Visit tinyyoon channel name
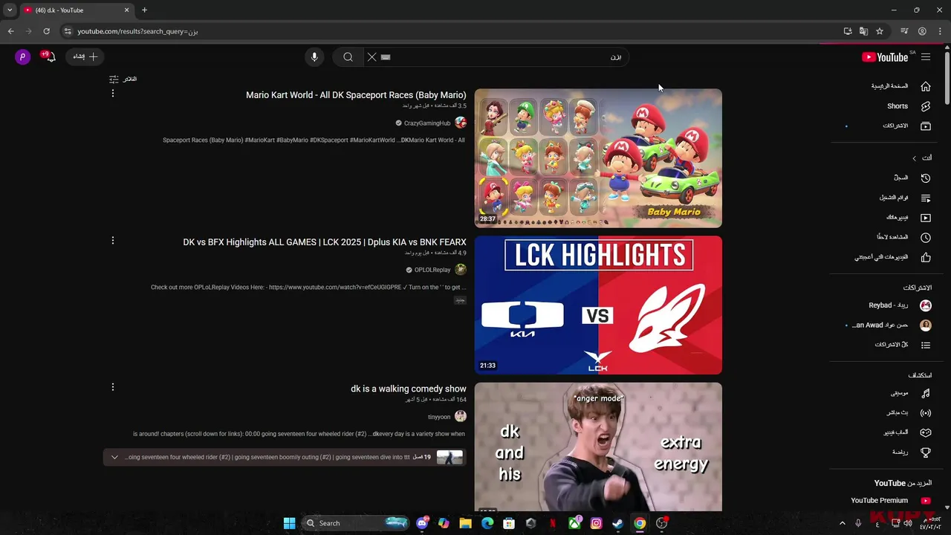Viewport: 951px width, 535px height. click(439, 417)
